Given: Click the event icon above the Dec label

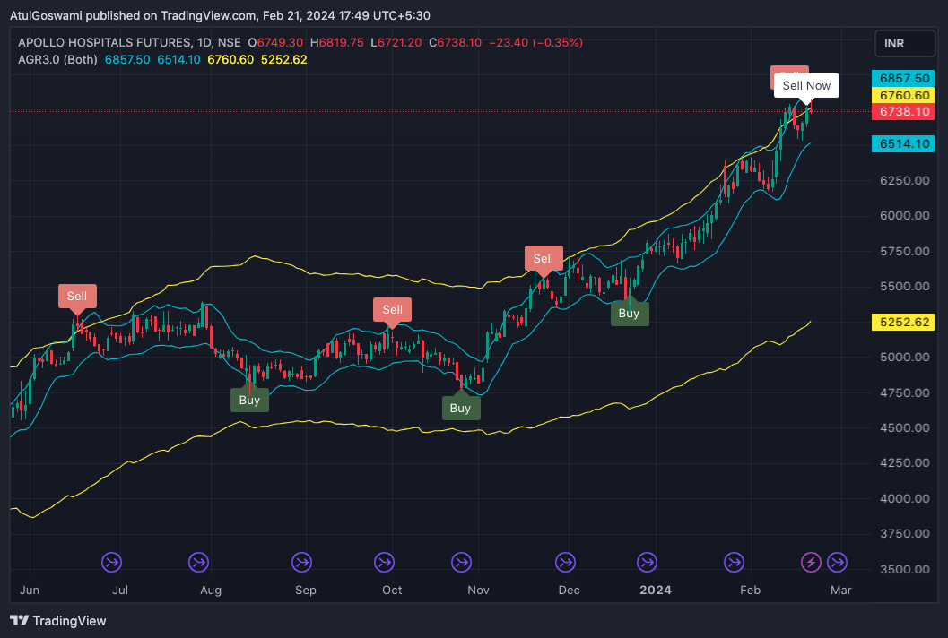Looking at the screenshot, I should 565,563.
